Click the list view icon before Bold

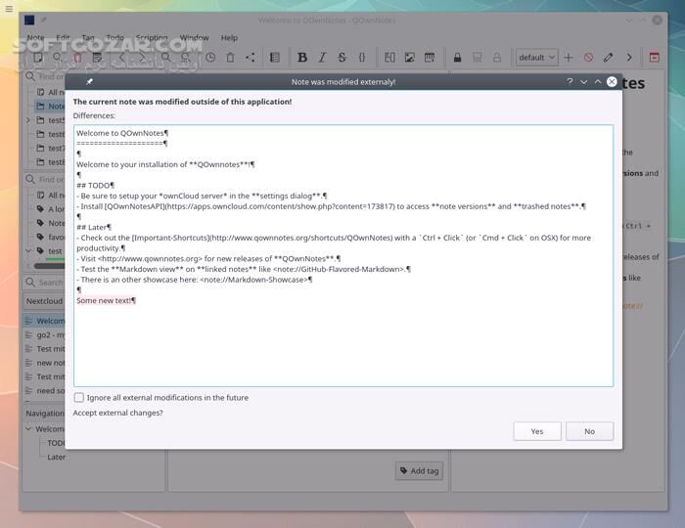coord(275,58)
